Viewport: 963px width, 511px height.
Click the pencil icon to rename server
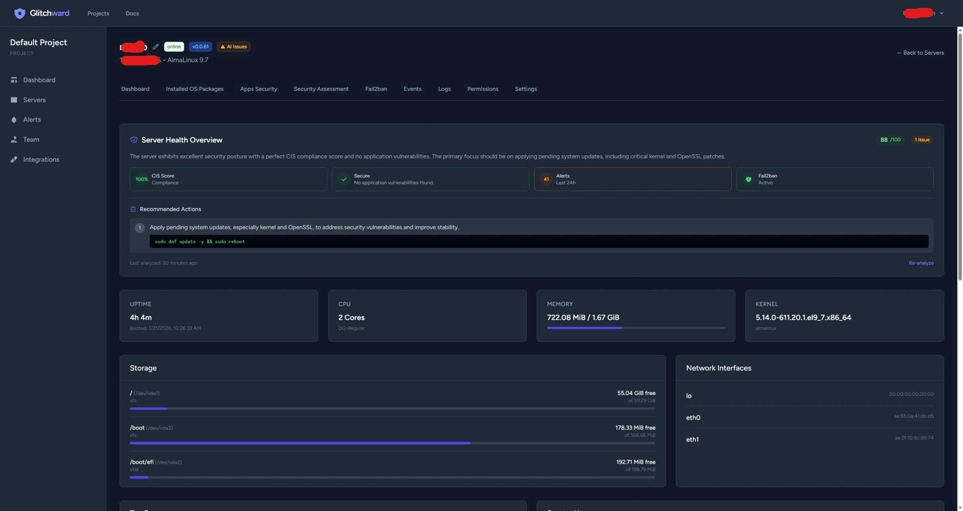pos(155,47)
